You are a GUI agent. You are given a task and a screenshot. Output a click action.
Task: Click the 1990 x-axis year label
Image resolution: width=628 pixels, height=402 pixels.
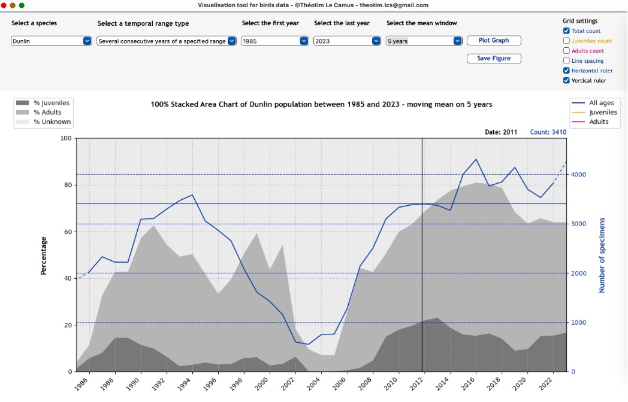point(132,385)
